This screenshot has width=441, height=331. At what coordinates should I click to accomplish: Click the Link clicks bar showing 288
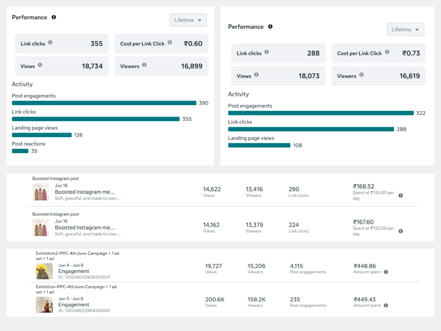click(x=311, y=129)
